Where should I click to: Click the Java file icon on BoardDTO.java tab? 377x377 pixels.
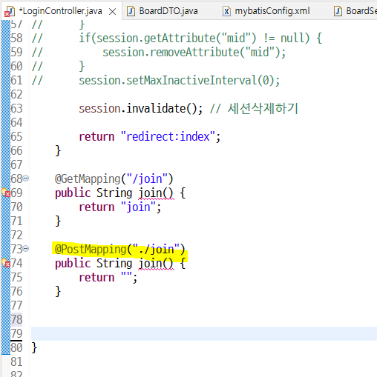point(131,11)
